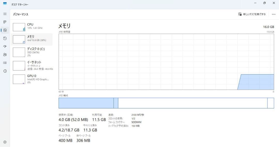Select the ディスク 0 (C:) item
Viewport: 279px width, 147px height.
pyautogui.click(x=32, y=52)
